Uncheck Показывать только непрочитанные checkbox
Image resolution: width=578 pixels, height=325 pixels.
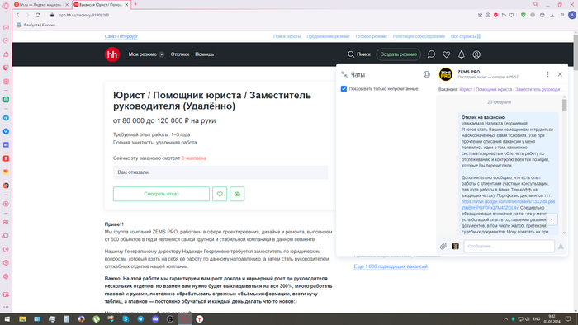click(x=343, y=89)
